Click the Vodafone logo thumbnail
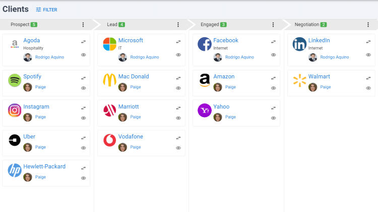 click(x=110, y=140)
